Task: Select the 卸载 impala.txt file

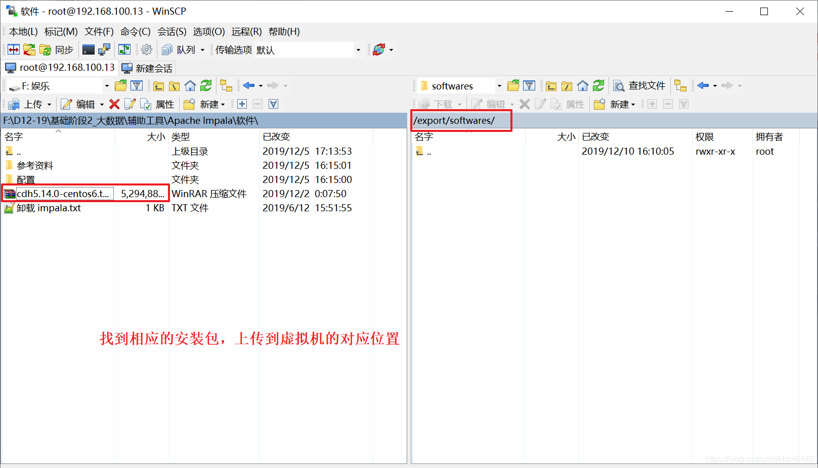Action: (x=49, y=208)
